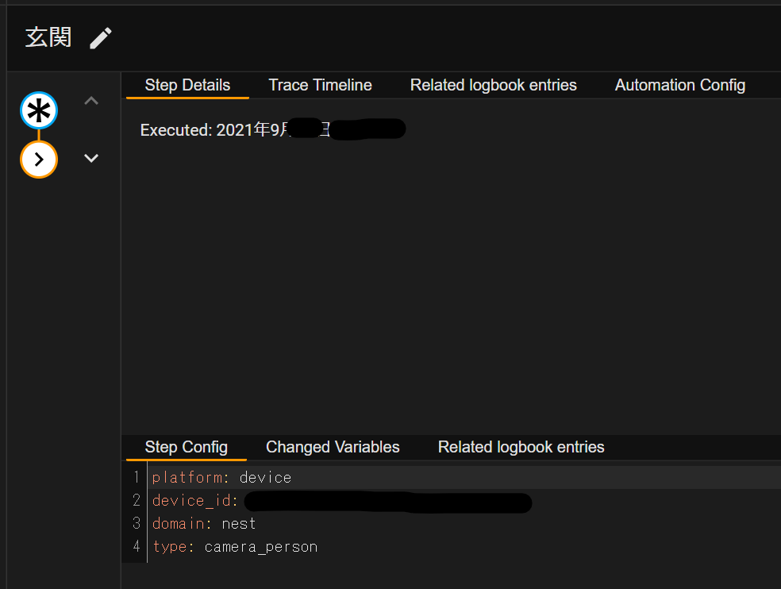Open the lower Related logbook entries tab

coord(521,447)
